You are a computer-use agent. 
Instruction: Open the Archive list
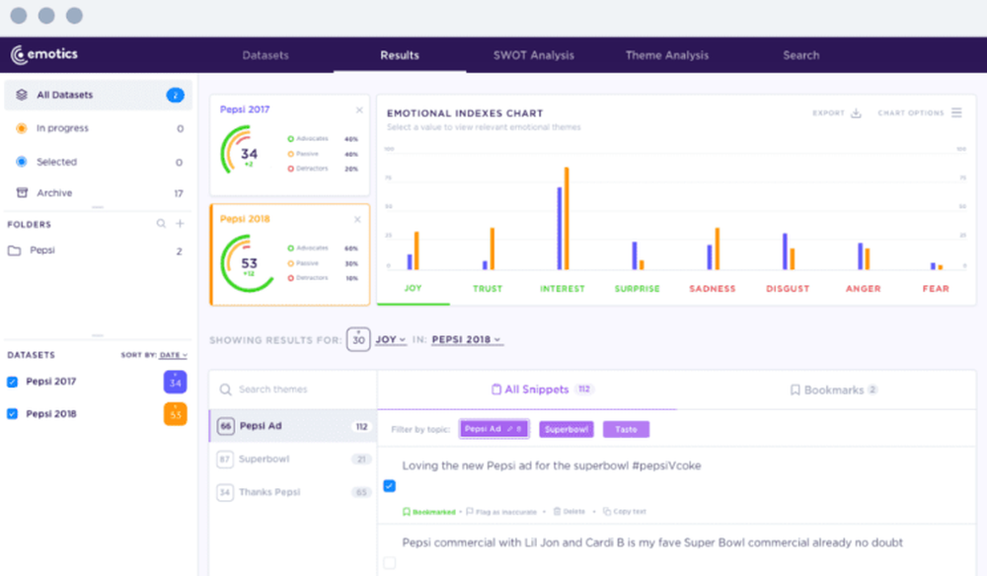coord(98,193)
